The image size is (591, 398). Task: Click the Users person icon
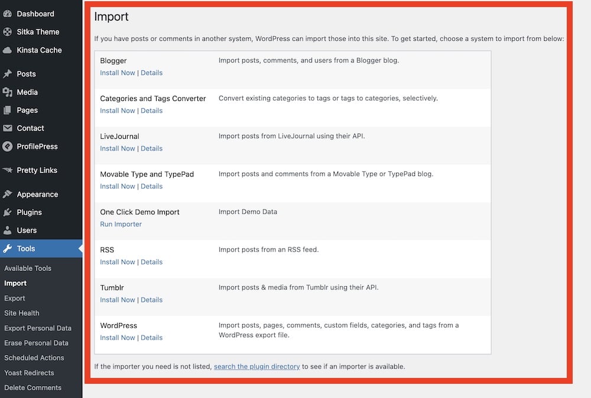[8, 230]
